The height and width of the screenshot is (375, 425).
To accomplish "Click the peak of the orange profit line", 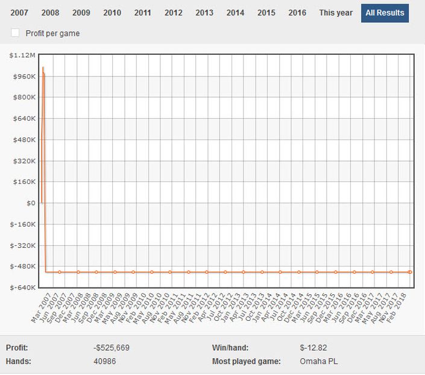I will [43, 68].
